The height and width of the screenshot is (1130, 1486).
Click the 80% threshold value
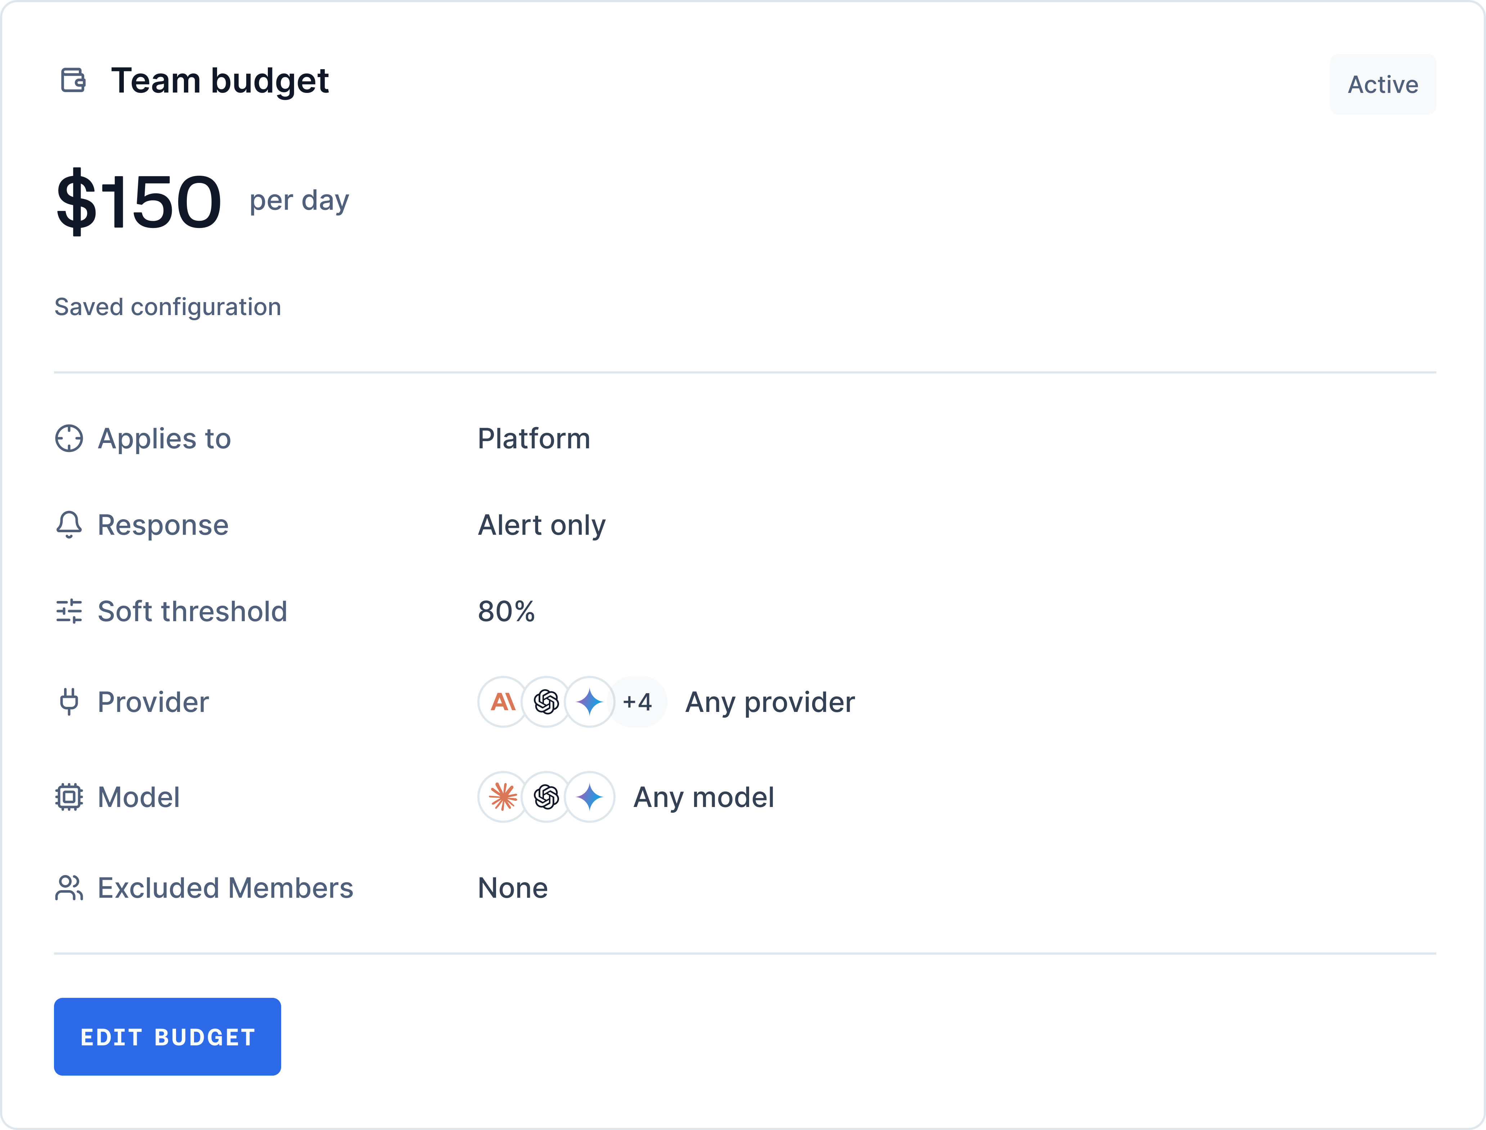click(x=506, y=611)
